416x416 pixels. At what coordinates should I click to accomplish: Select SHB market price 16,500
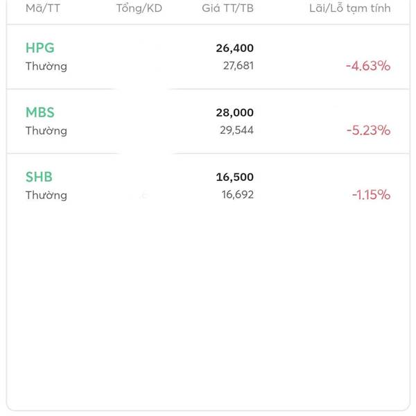pos(234,177)
